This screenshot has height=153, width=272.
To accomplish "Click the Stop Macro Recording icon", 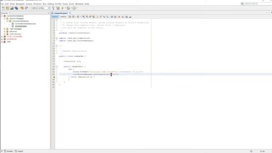I will (123, 17).
